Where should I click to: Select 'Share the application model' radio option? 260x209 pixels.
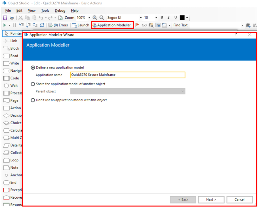pos(33,84)
